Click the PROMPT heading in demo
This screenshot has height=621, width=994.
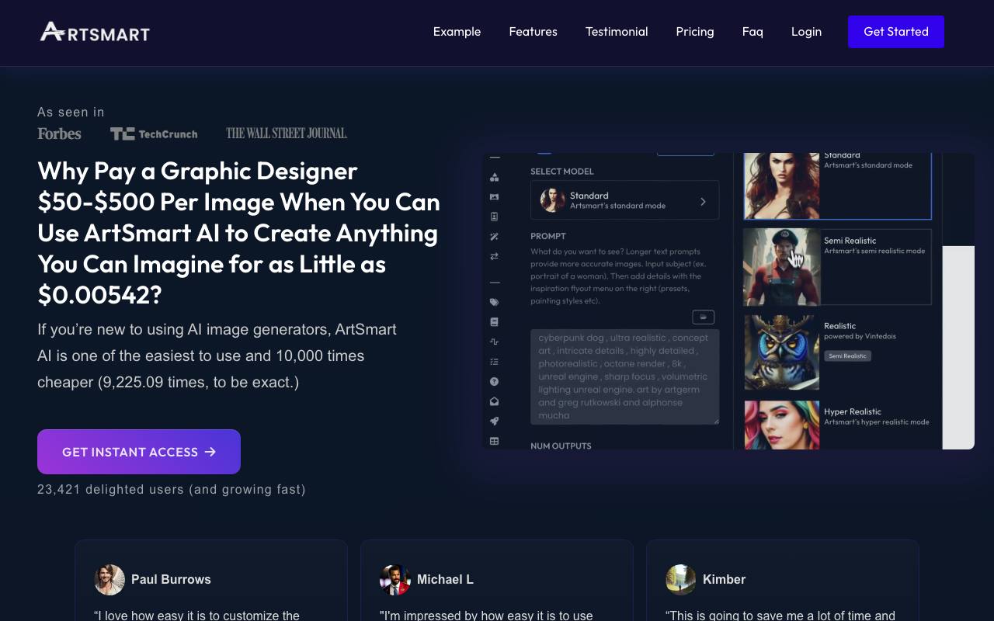click(x=548, y=236)
